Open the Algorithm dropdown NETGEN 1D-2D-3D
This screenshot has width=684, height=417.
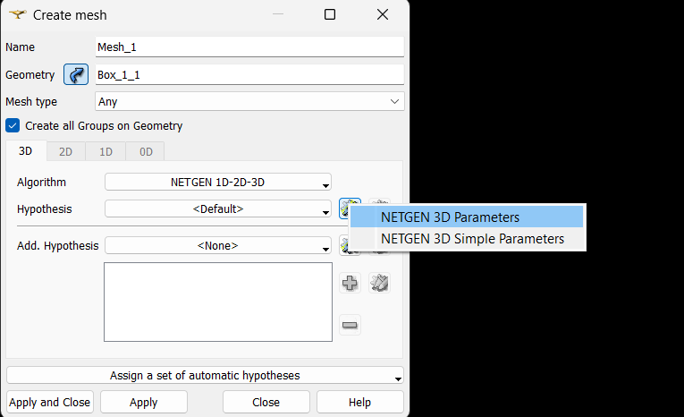[218, 182]
